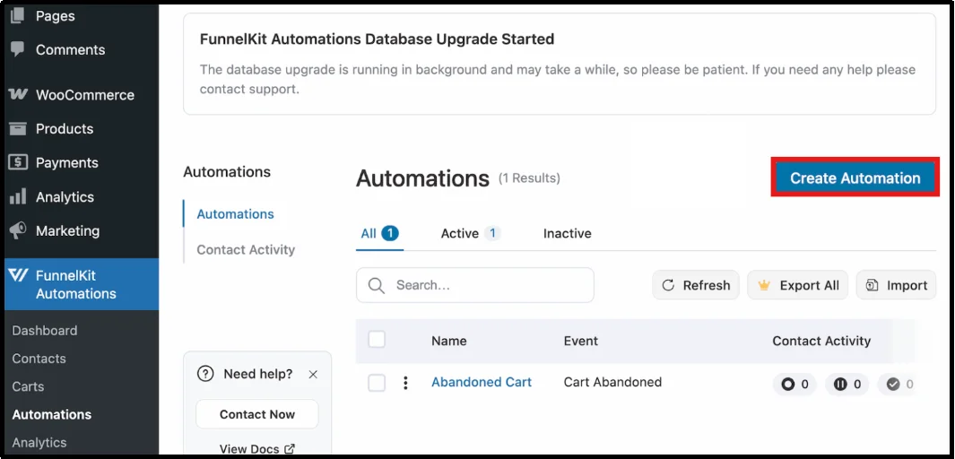
Task: Open the FunnelKit Automations menu item
Action: pos(82,284)
